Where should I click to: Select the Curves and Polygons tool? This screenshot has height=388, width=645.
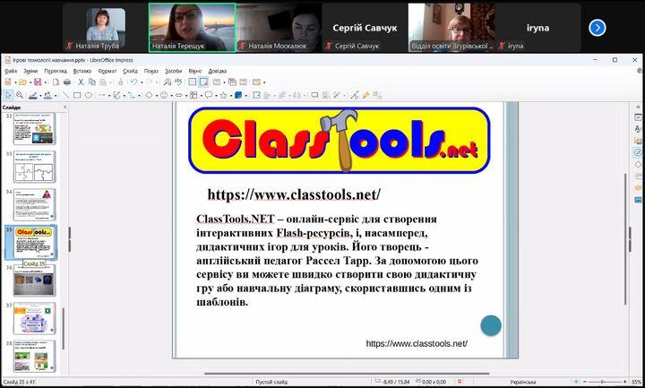[x=116, y=96]
